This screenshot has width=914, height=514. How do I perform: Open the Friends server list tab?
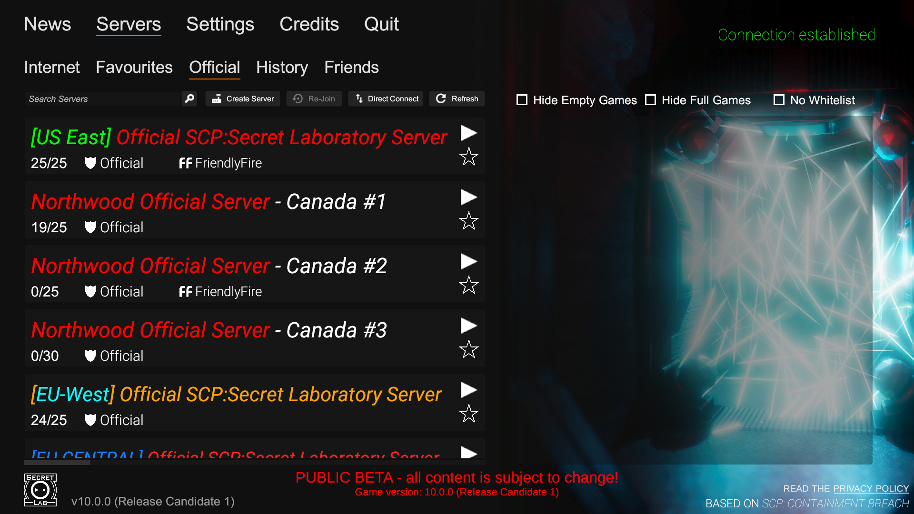(350, 67)
